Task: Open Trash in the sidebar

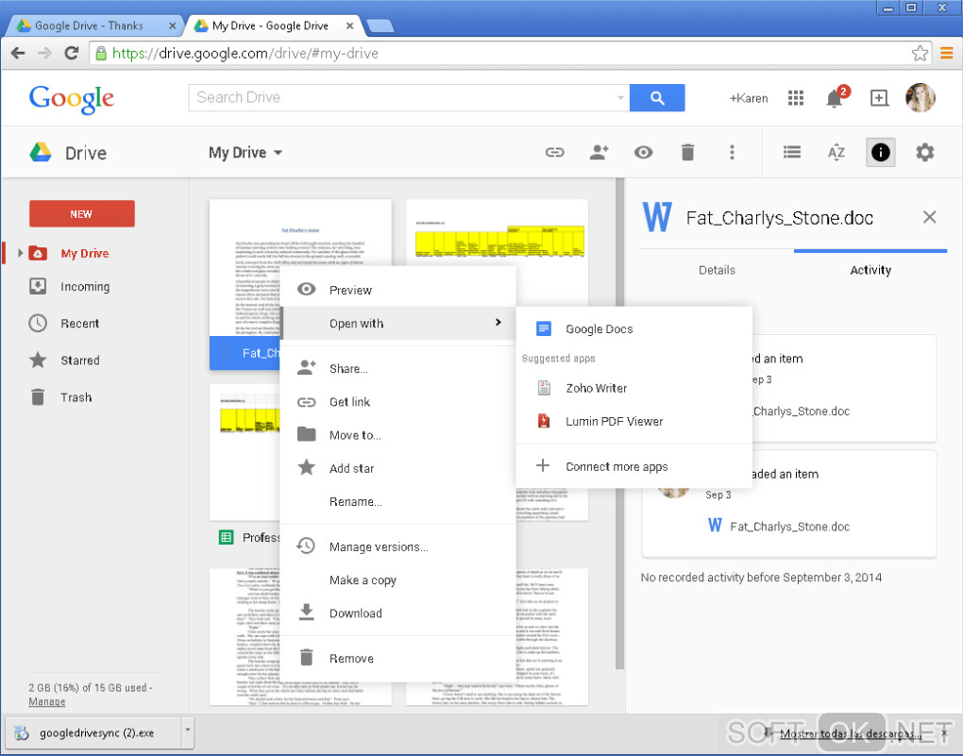Action: pyautogui.click(x=76, y=396)
